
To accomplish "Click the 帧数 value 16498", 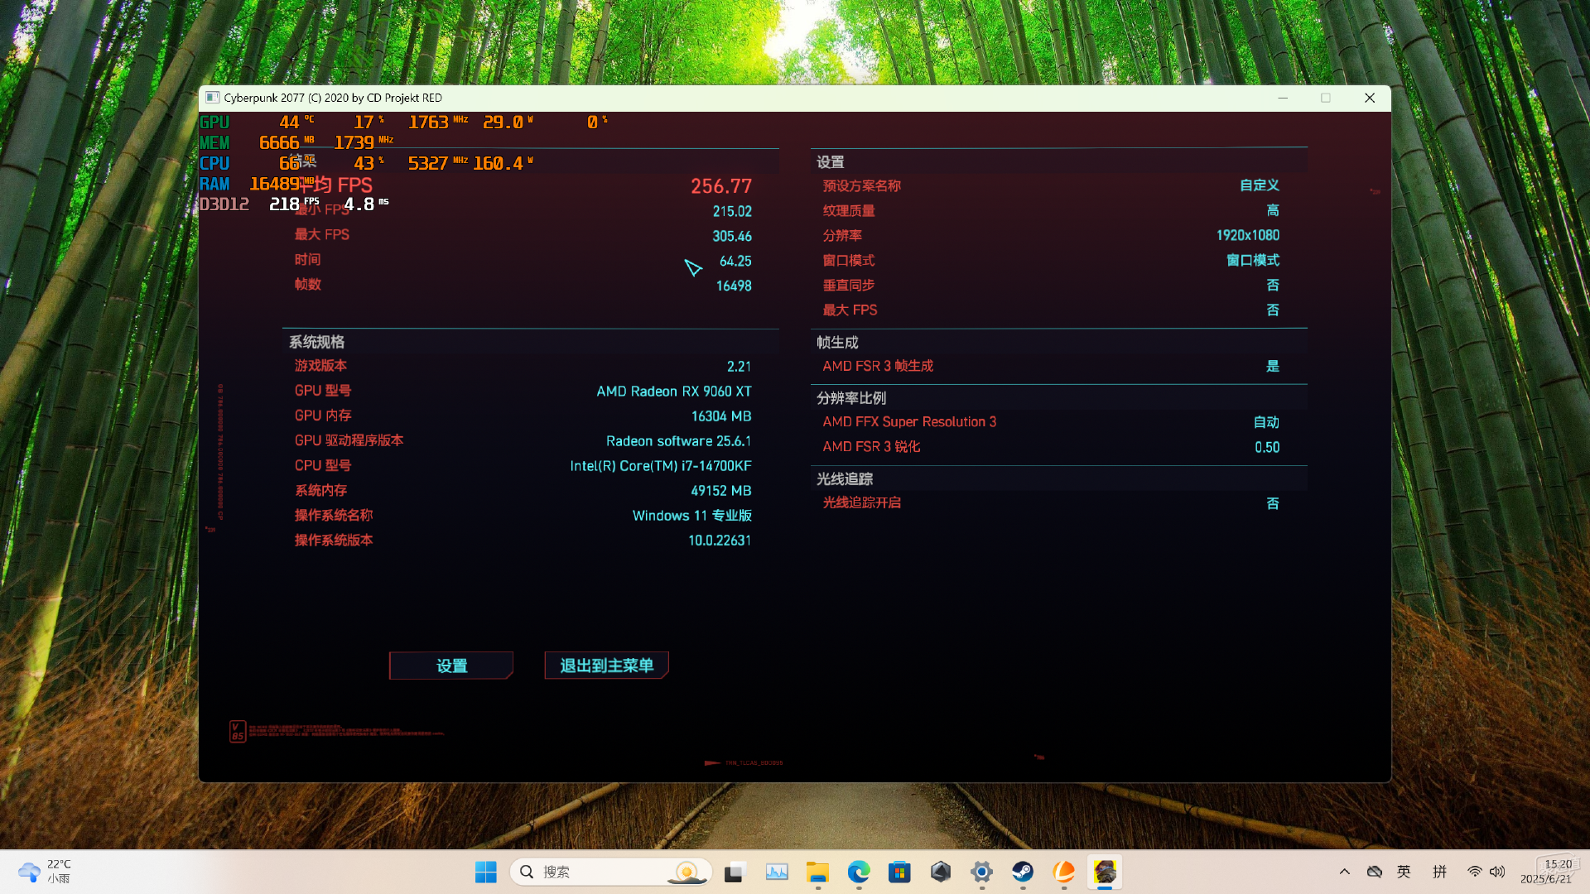I will click(x=734, y=286).
